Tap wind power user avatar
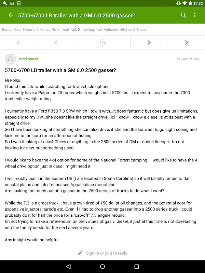This screenshot has width=205, height=273. [11, 59]
